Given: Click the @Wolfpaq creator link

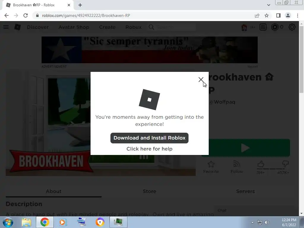Looking at the screenshot, I should [x=223, y=102].
